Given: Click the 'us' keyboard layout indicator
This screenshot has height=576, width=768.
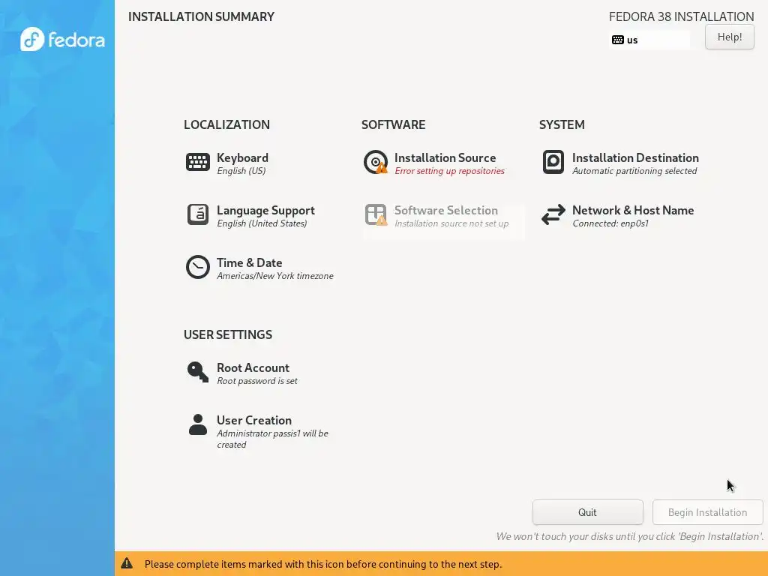Looking at the screenshot, I should (649, 40).
